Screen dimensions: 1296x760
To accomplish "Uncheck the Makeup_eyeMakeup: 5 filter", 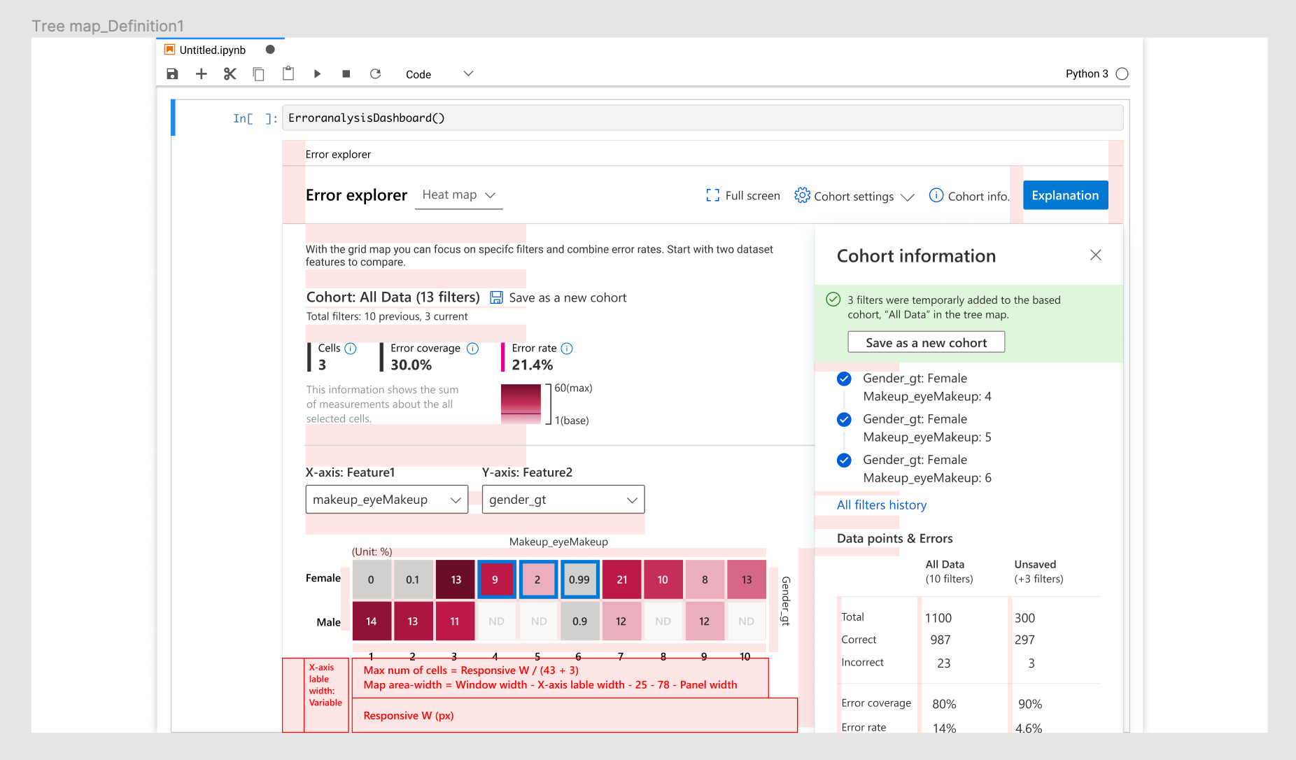I will 844,419.
